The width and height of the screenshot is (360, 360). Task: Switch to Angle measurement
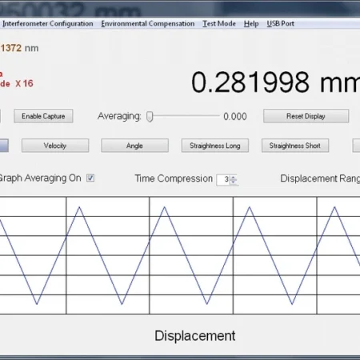[134, 146]
